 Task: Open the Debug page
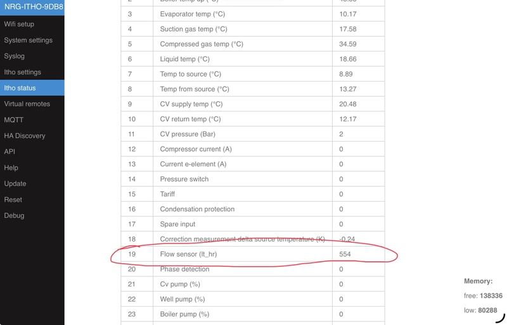coord(14,216)
